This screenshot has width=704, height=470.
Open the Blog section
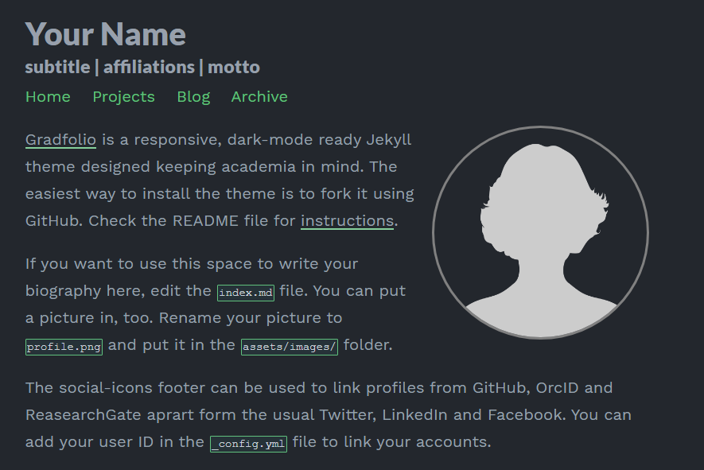coord(193,97)
